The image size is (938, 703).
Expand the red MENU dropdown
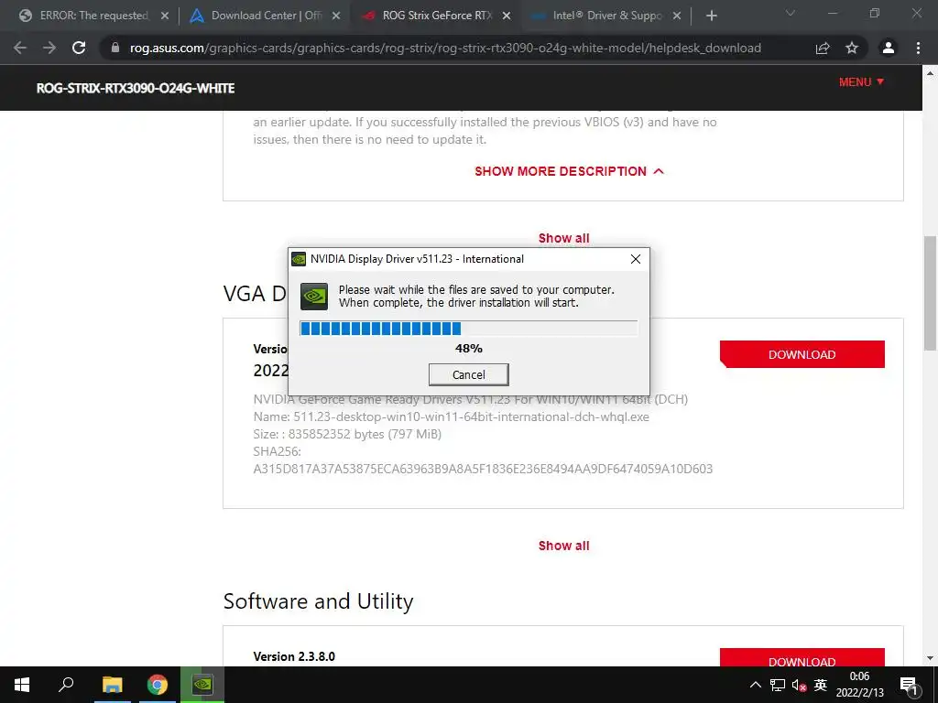coord(861,81)
